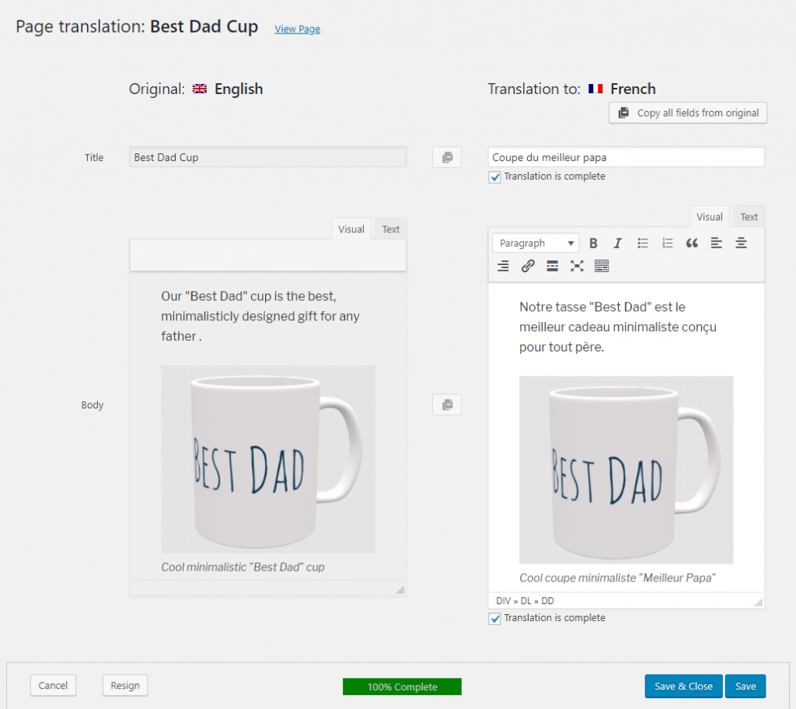Click the 100% Complete progress bar

(402, 686)
